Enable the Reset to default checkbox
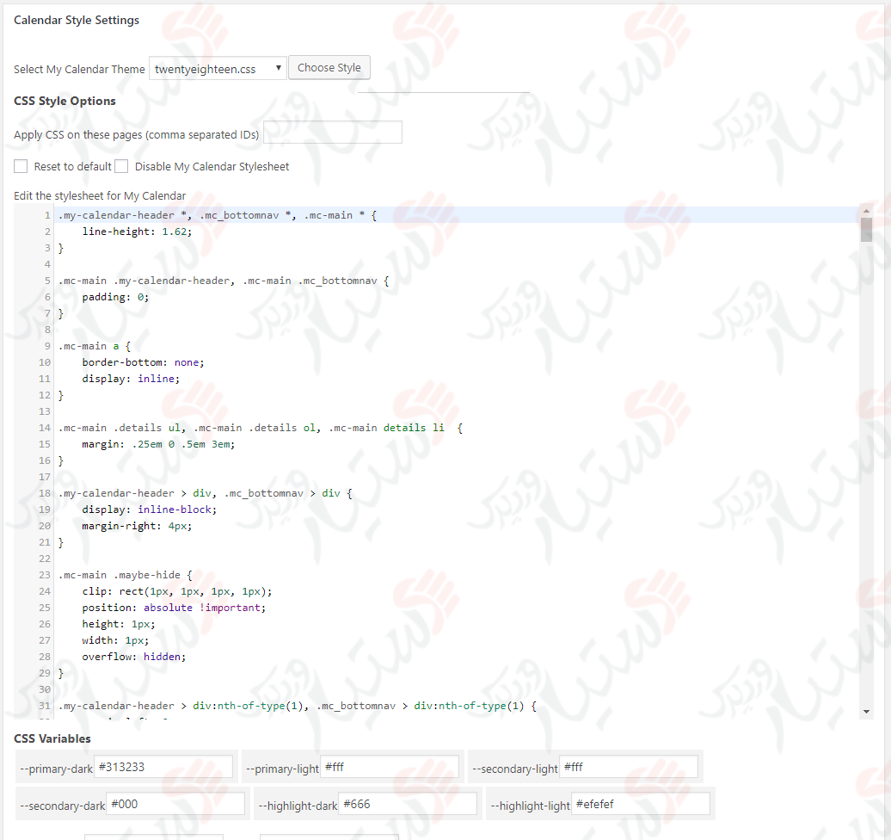The image size is (891, 840). (21, 166)
